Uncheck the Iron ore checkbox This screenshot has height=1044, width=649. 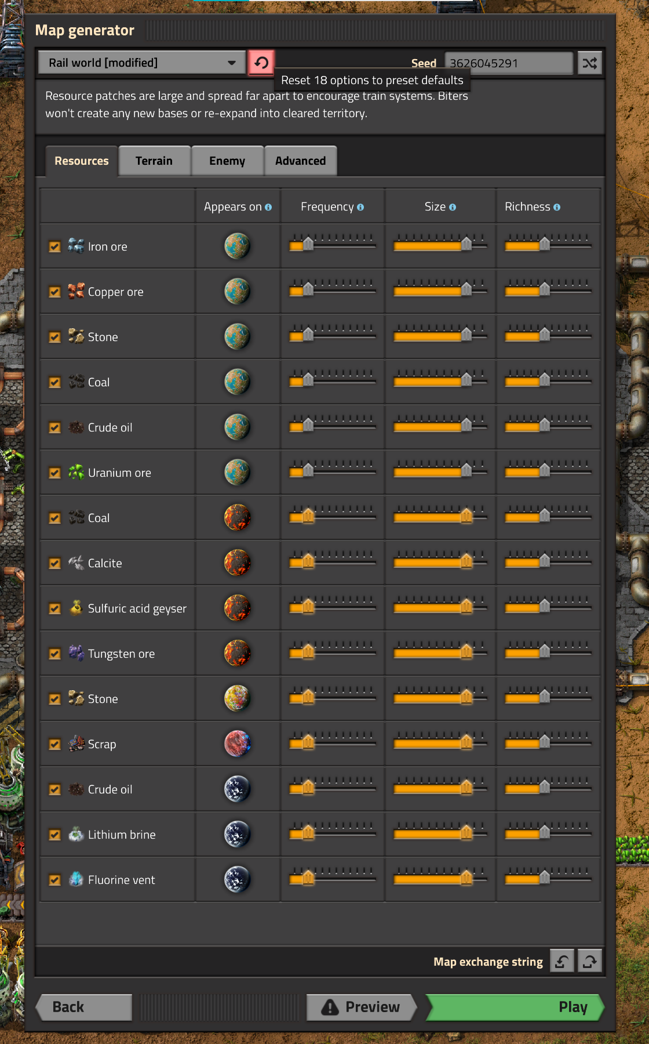tap(55, 246)
